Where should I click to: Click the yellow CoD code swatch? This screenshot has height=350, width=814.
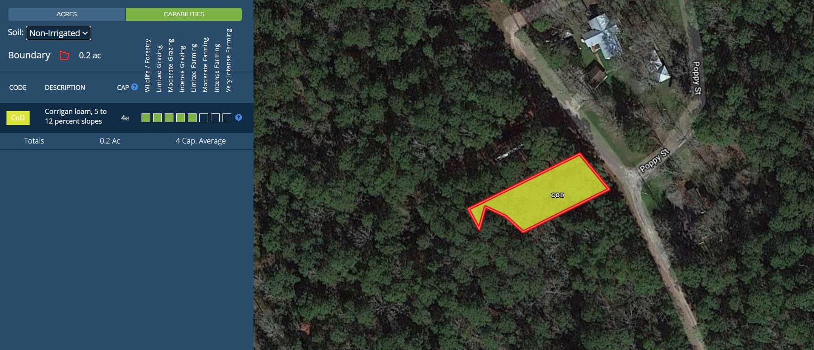pos(18,118)
